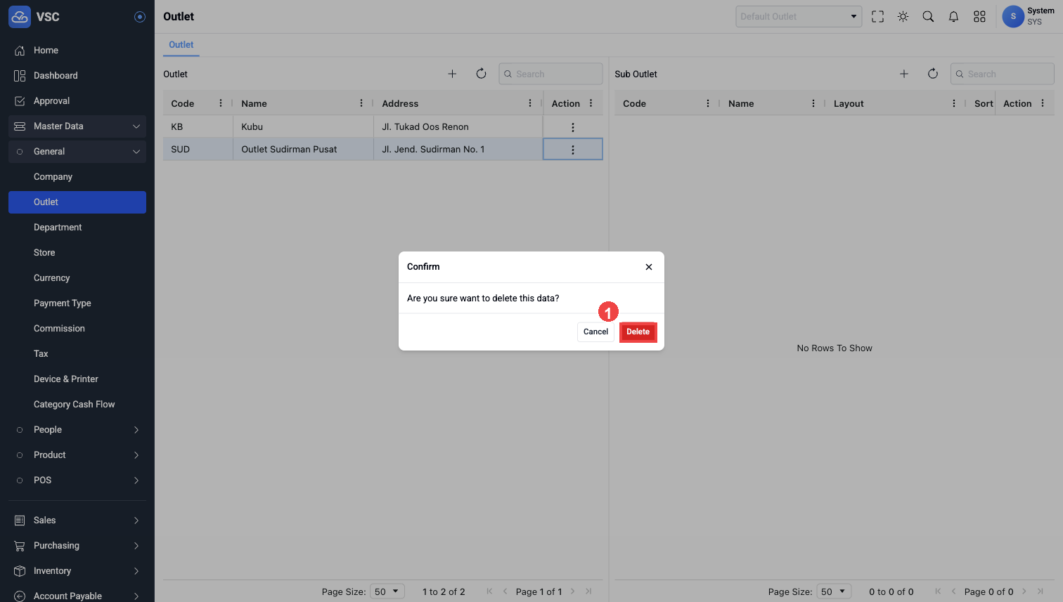1063x602 pixels.
Task: Add a new outlet with plus icon
Action: tap(452, 74)
